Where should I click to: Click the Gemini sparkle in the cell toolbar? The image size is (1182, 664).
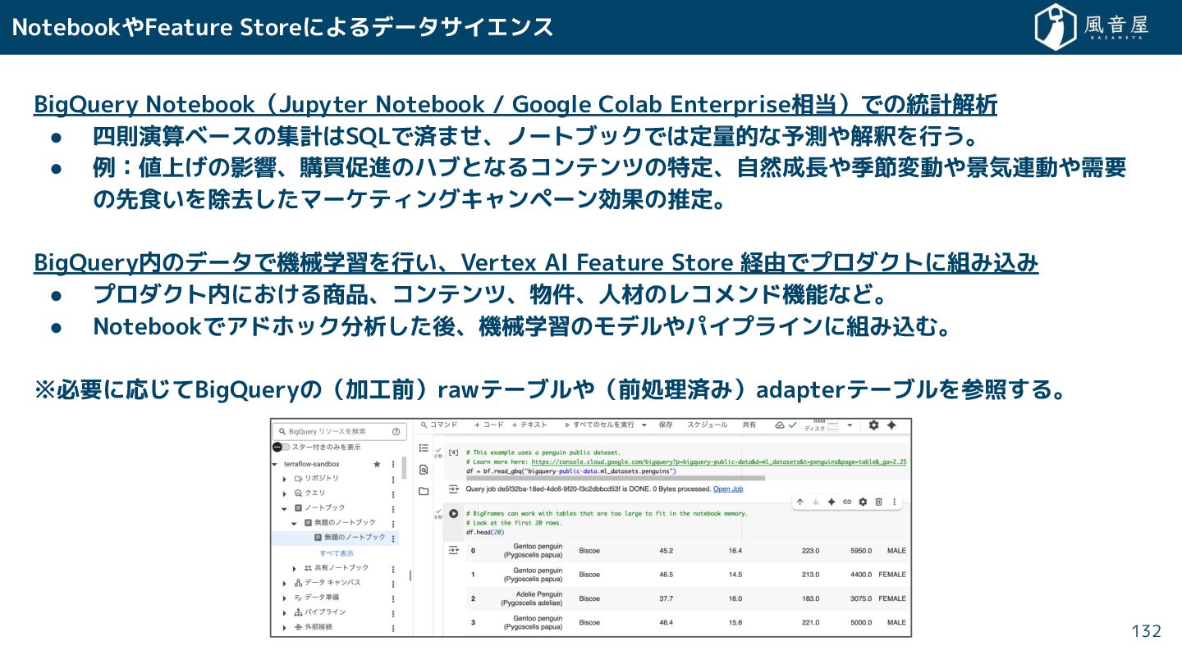point(832,502)
